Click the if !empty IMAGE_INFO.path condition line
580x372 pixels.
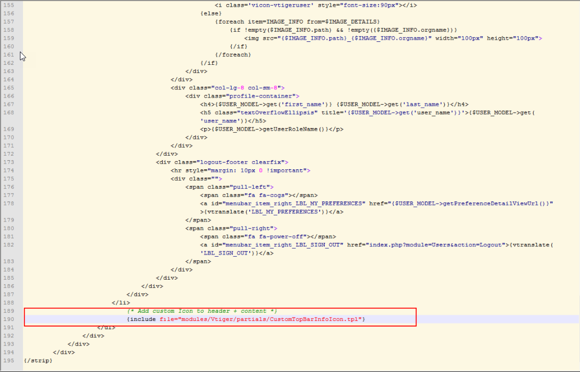(343, 30)
